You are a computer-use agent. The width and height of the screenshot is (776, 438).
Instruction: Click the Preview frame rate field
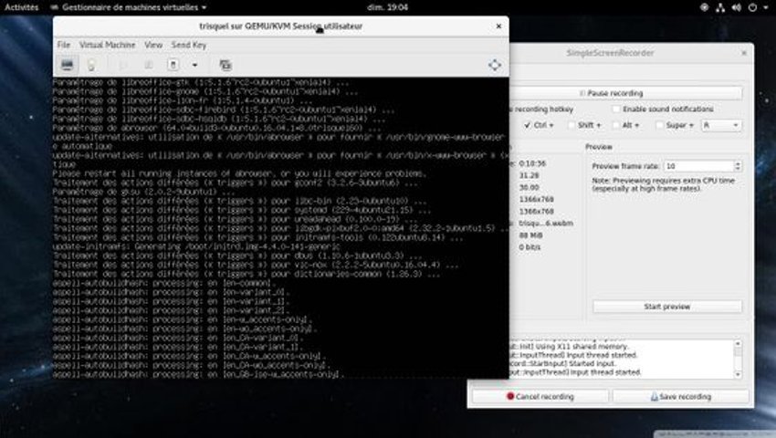pyautogui.click(x=697, y=166)
